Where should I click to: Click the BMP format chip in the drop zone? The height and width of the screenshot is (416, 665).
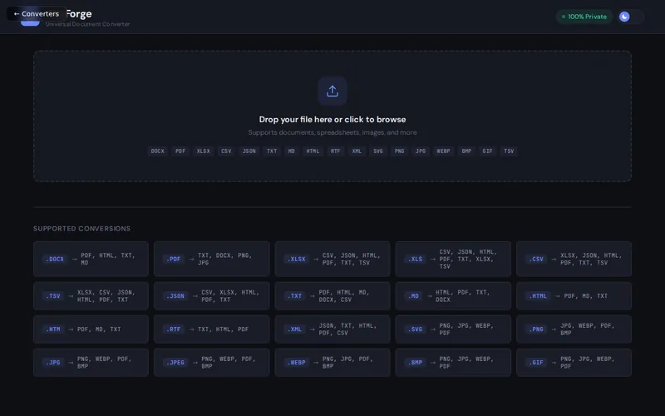pyautogui.click(x=466, y=151)
